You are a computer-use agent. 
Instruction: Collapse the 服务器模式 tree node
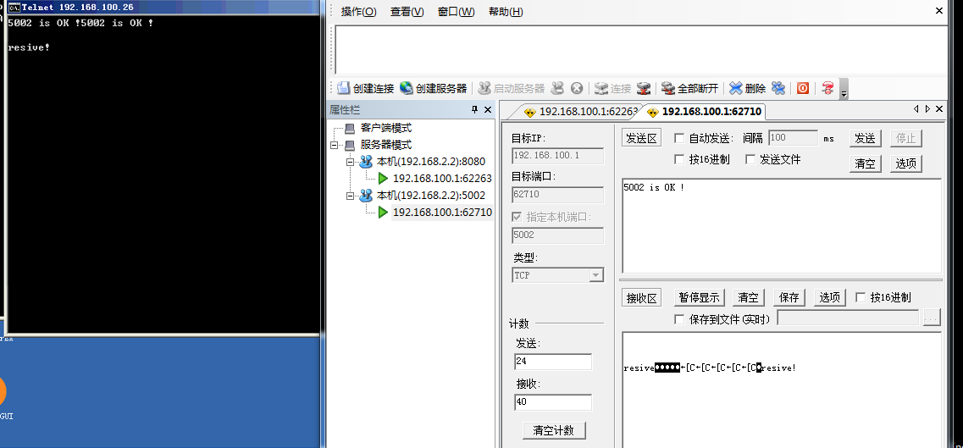click(x=336, y=145)
